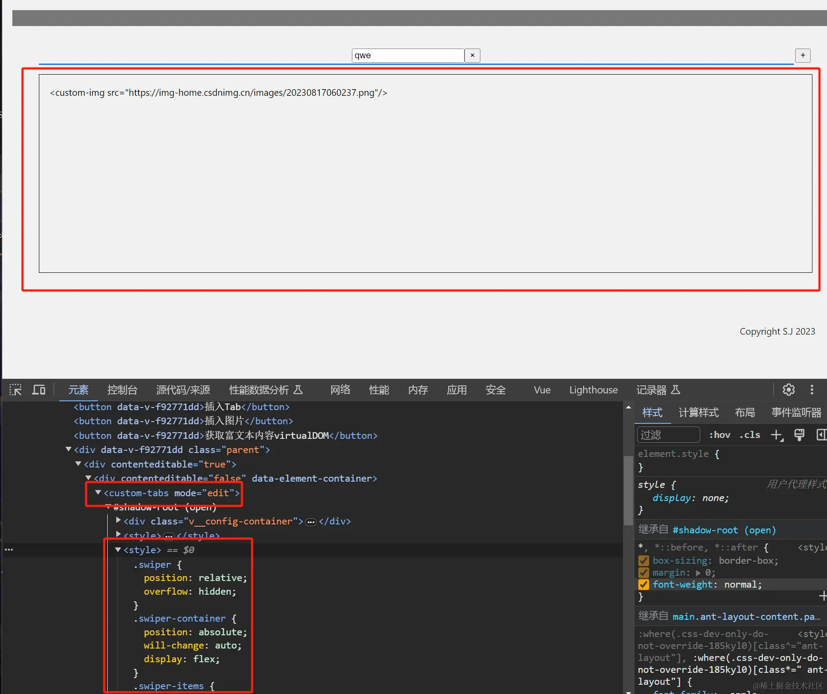Toggle the device toolbar icon
Viewport: 827px width, 694px height.
39,390
